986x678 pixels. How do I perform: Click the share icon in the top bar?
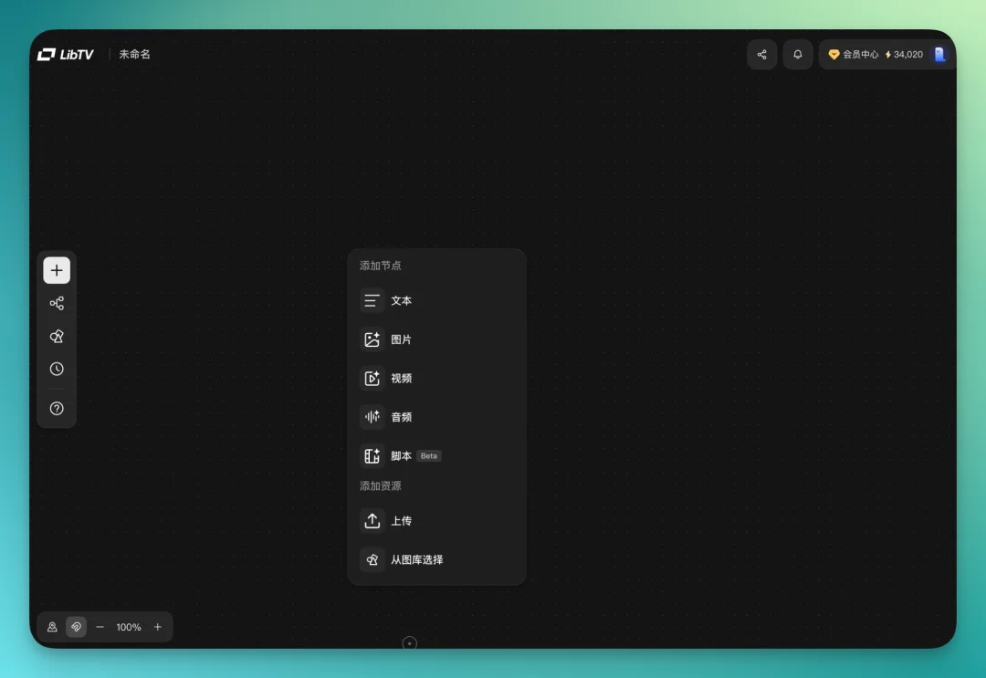(x=761, y=55)
